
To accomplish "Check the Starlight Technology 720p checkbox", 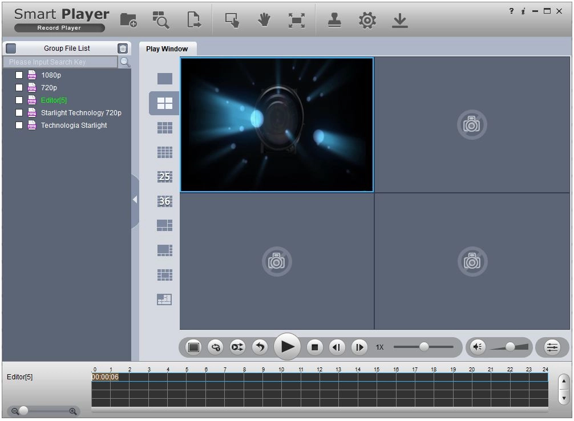I will click(x=19, y=113).
